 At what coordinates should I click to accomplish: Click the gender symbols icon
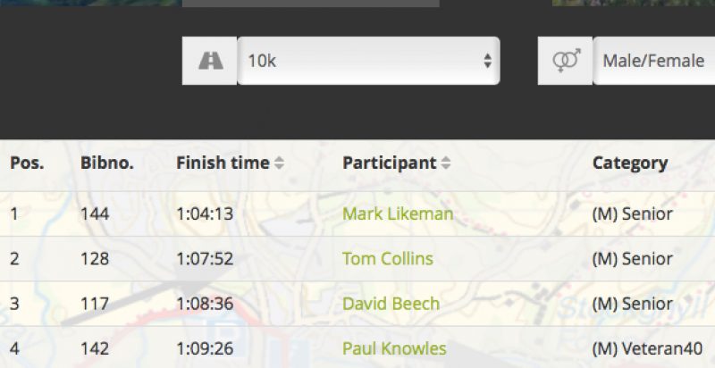click(566, 61)
